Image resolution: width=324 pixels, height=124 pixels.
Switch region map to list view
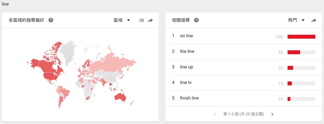point(141,20)
